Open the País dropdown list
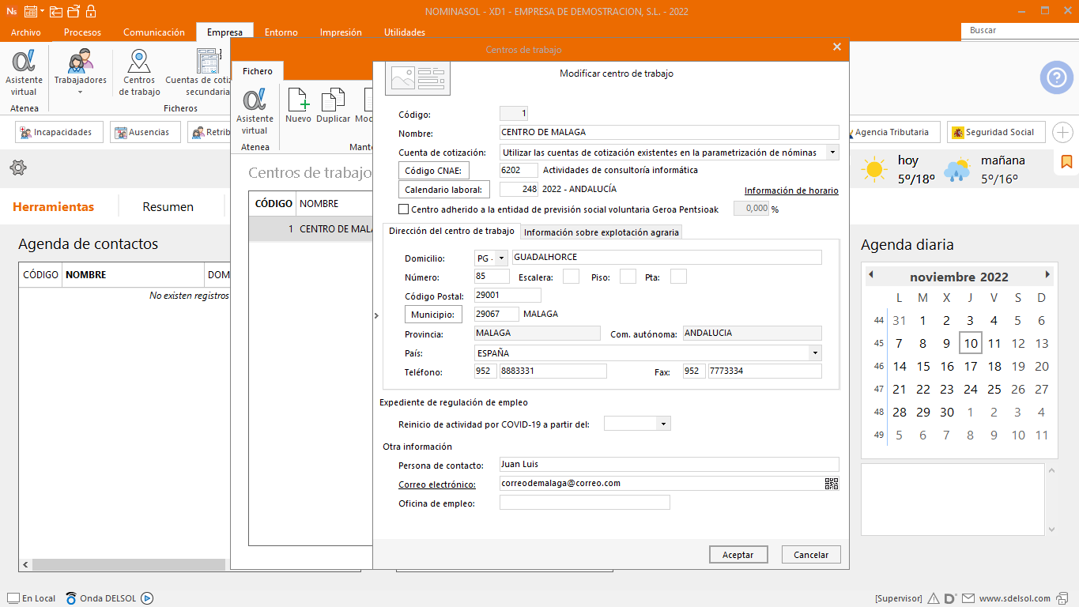Screen dimensions: 1079x607 [814, 353]
